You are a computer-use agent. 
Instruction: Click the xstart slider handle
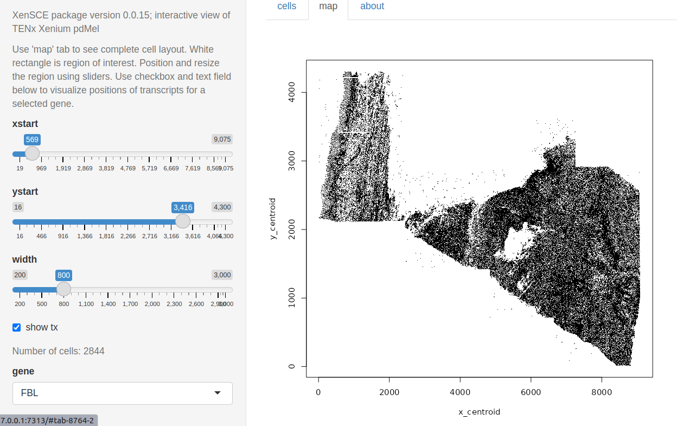pyautogui.click(x=33, y=154)
